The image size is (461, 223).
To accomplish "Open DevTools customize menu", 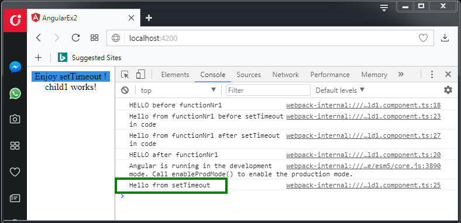I will pos(432,74).
